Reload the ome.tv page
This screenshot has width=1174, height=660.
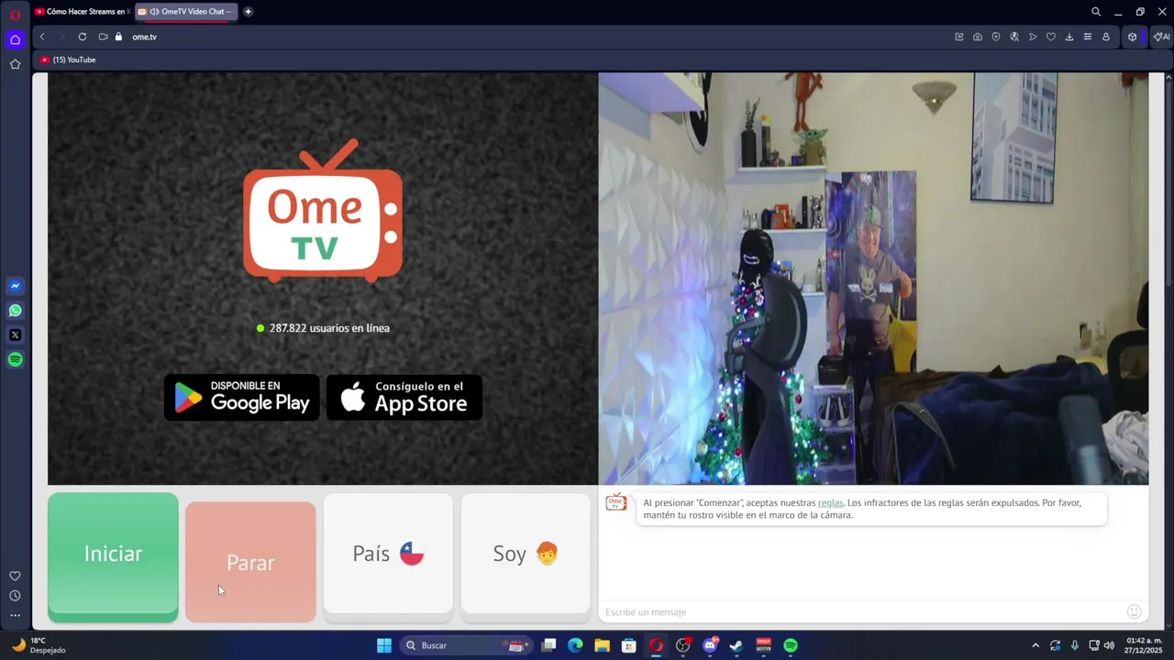(x=83, y=37)
